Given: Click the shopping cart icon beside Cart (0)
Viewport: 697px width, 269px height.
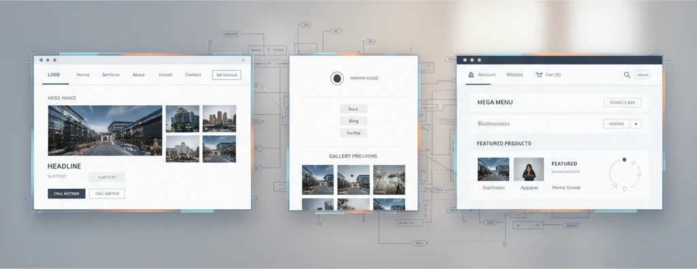Looking at the screenshot, I should pos(539,75).
